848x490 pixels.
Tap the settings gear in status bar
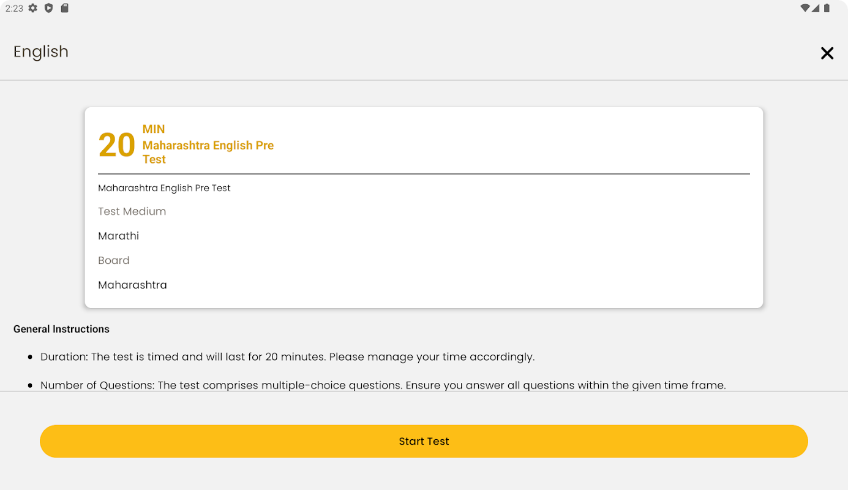33,8
